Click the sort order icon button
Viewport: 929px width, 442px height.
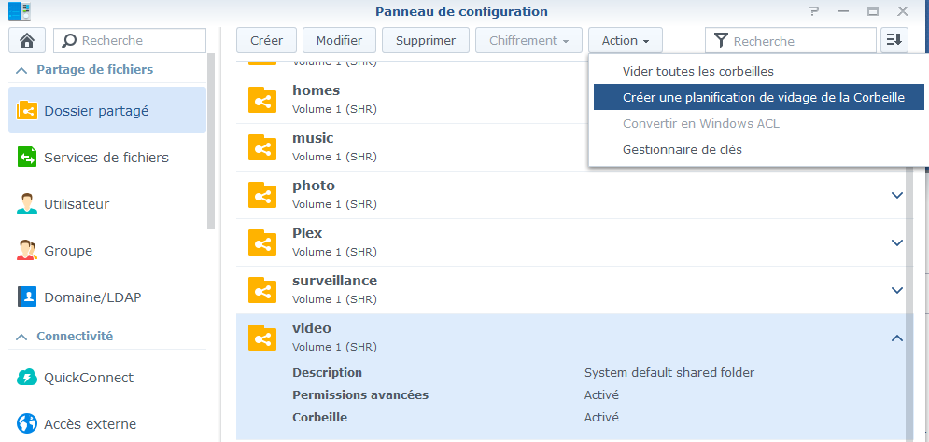pyautogui.click(x=894, y=40)
